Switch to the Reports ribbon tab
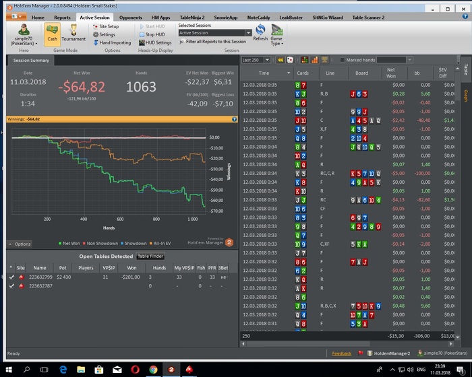 62,18
